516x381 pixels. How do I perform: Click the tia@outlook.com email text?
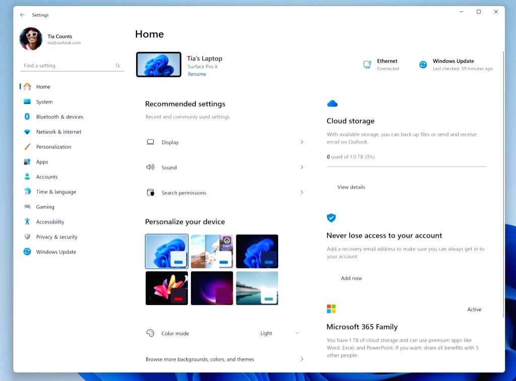pos(64,43)
